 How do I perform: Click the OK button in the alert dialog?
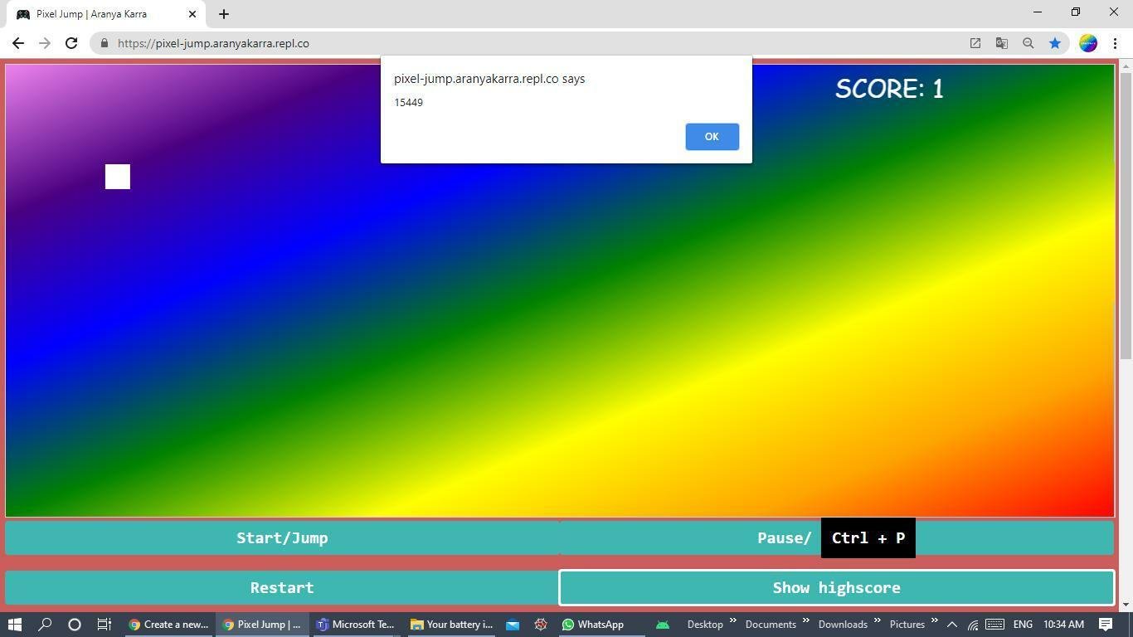[712, 137]
